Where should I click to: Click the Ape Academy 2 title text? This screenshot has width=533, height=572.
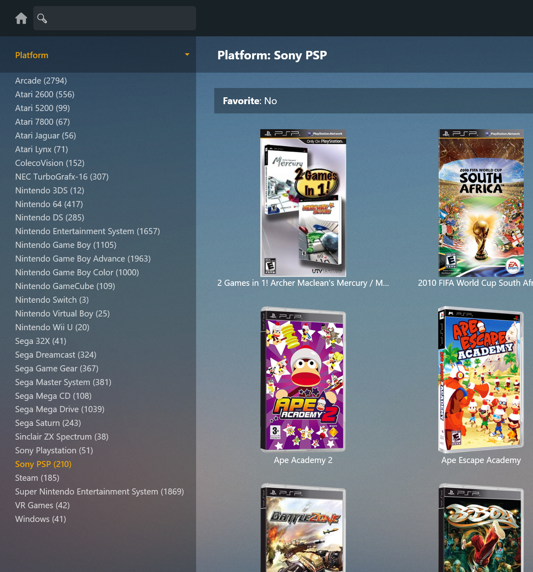[303, 460]
